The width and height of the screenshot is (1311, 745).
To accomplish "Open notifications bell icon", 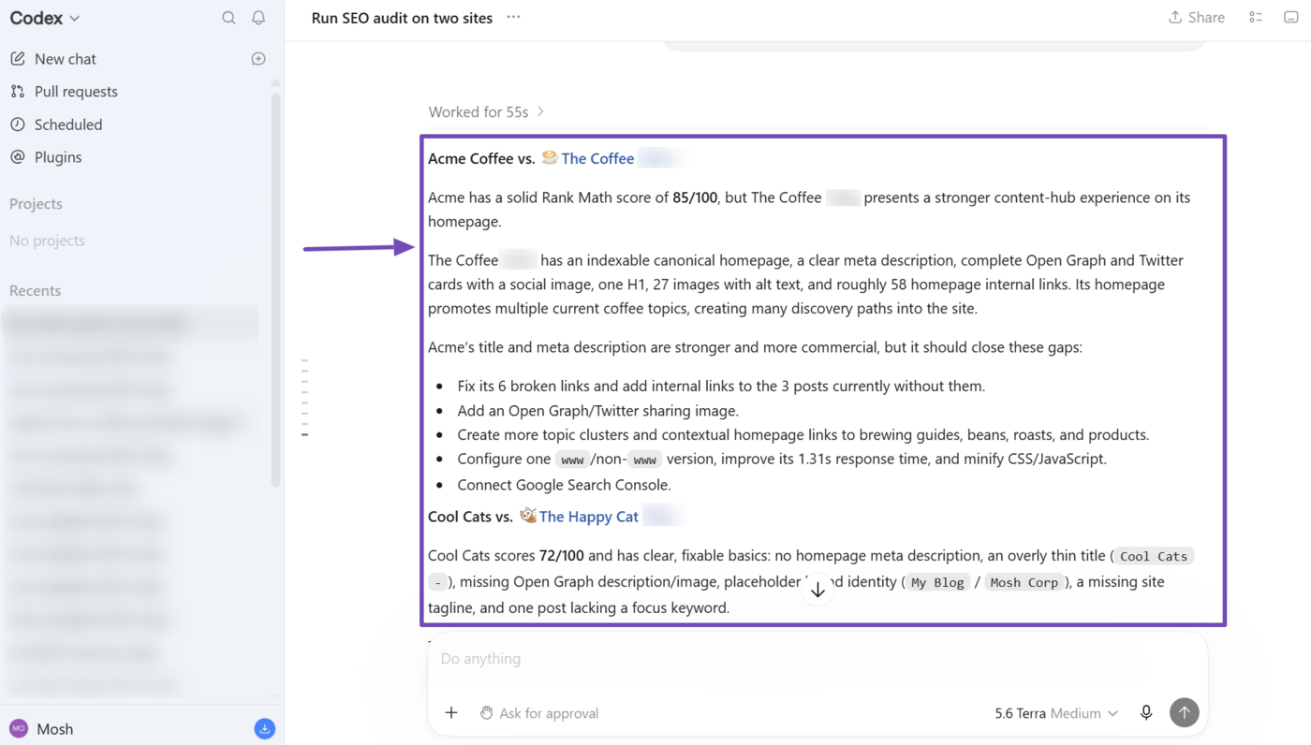I will (258, 18).
